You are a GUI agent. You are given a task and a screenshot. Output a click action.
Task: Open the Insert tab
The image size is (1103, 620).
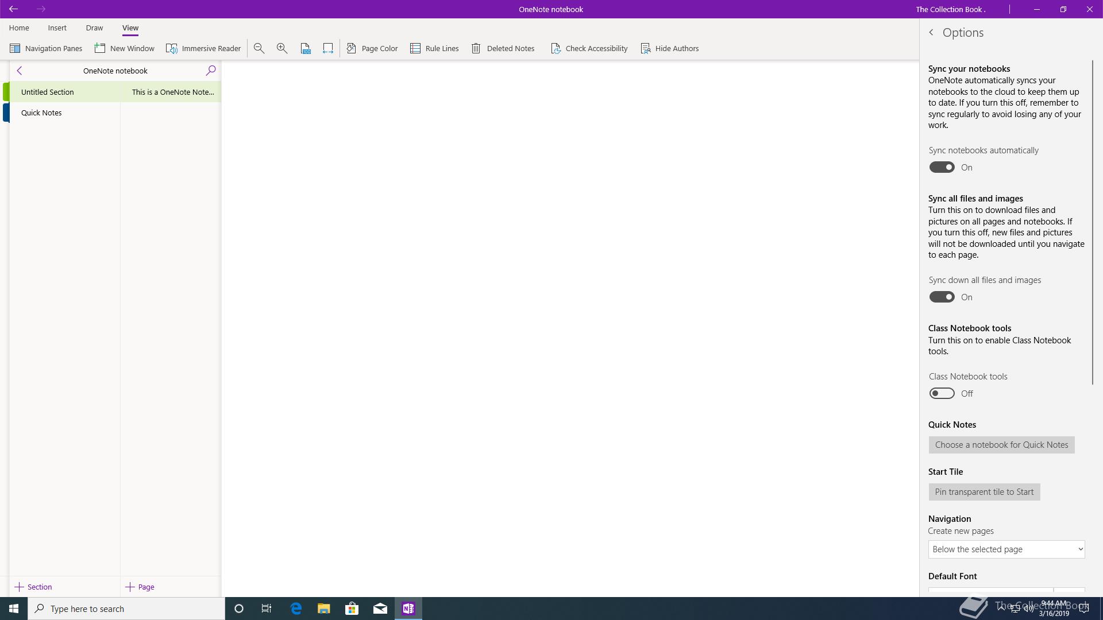[x=57, y=28]
